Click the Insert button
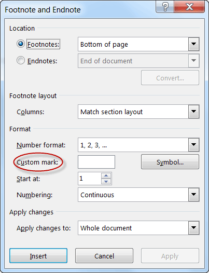This screenshot has height=273, width=209. coord(38,256)
